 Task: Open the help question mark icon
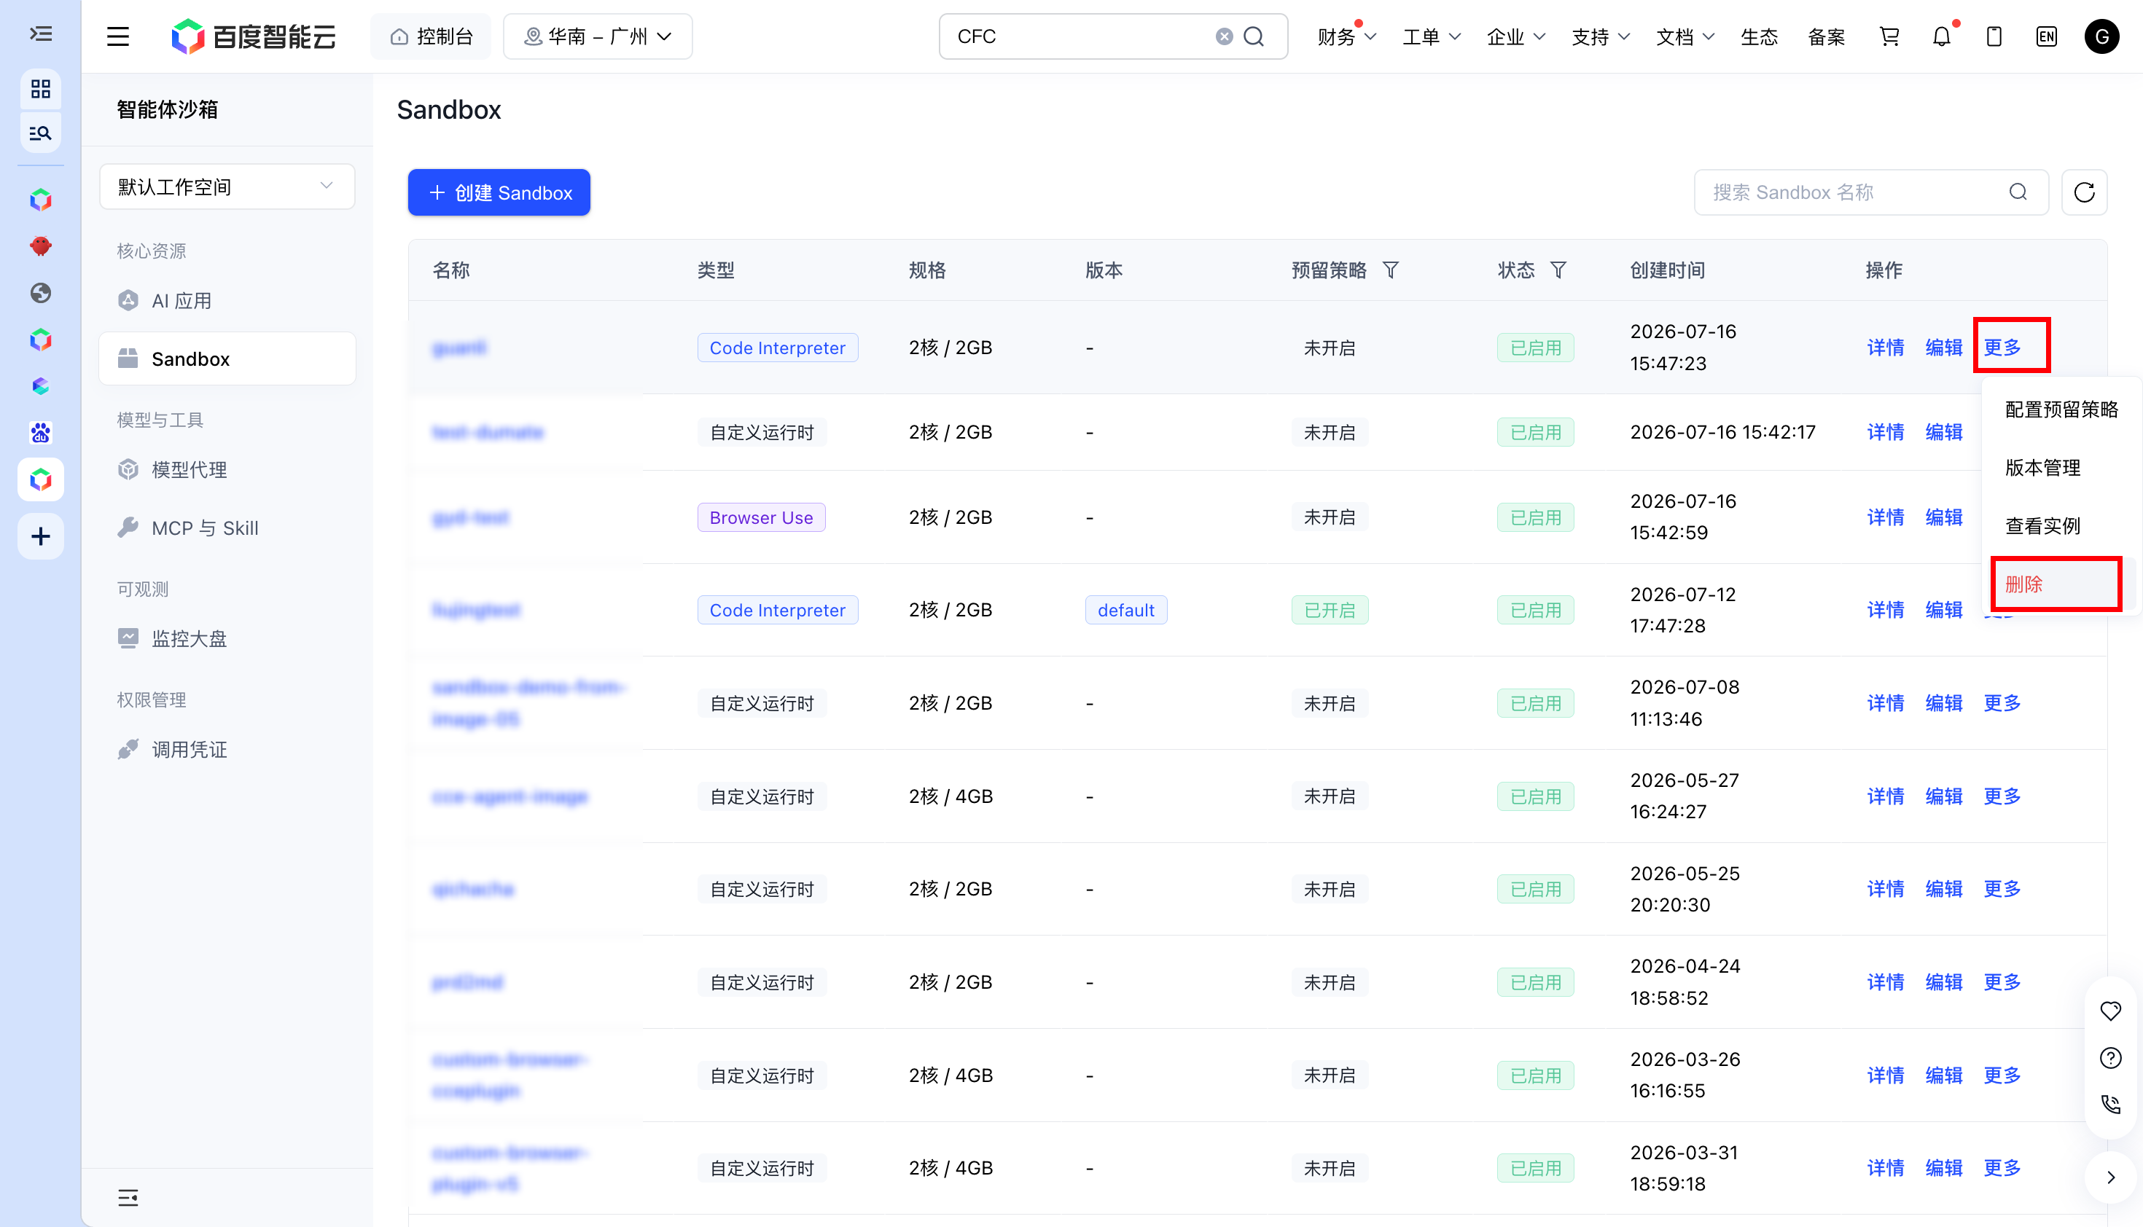[2110, 1058]
